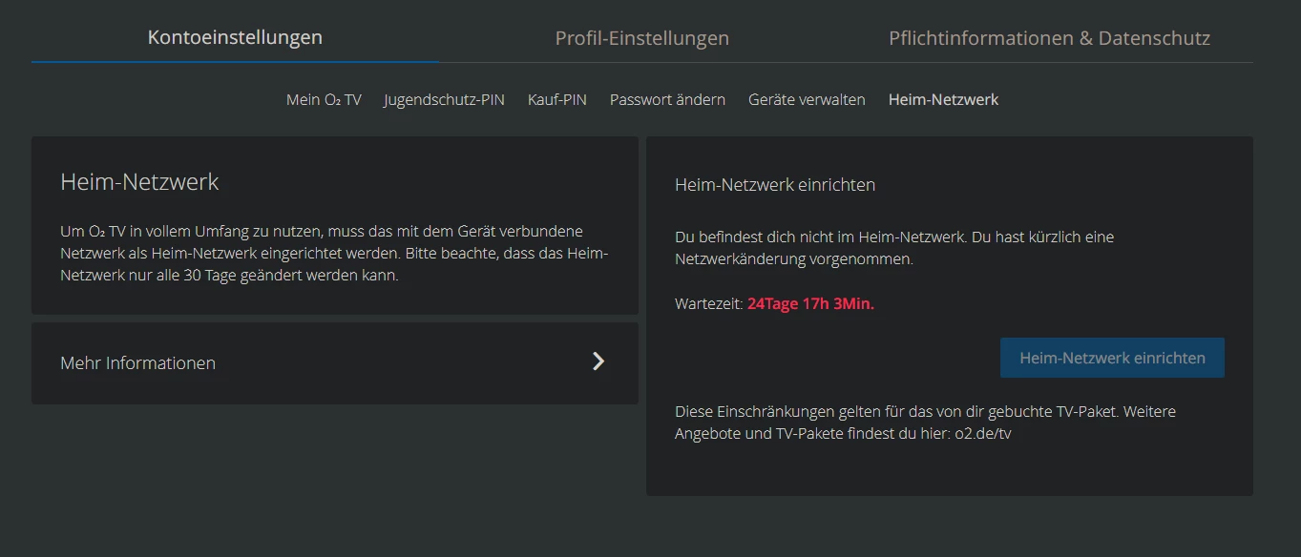Go to Mein O₂ TV section
This screenshot has height=557, width=1301.
point(324,100)
